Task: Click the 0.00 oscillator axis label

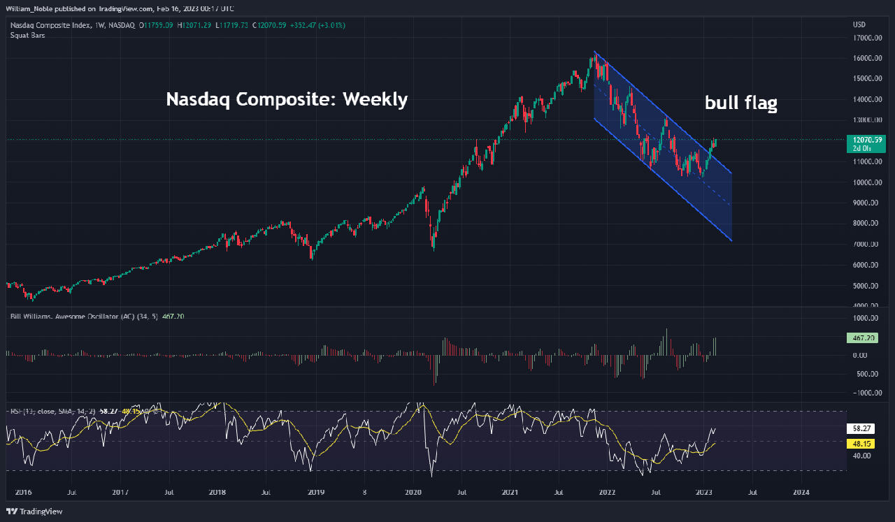Action: (x=861, y=355)
